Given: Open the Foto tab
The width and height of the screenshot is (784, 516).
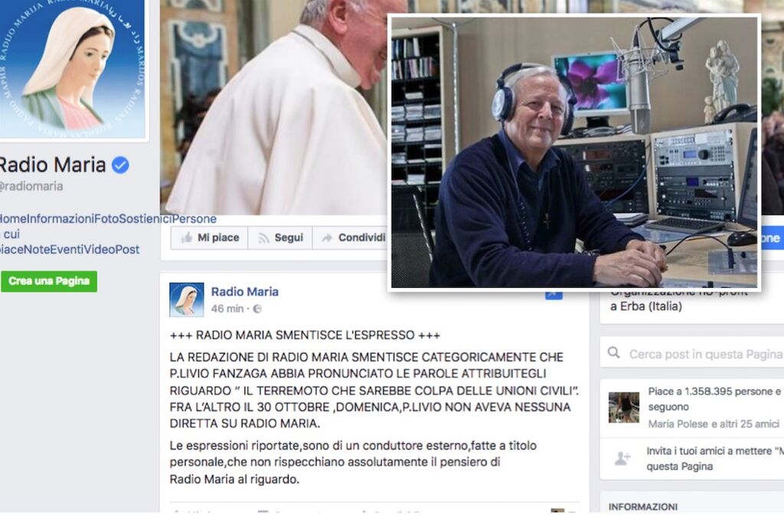Looking at the screenshot, I should [106, 218].
